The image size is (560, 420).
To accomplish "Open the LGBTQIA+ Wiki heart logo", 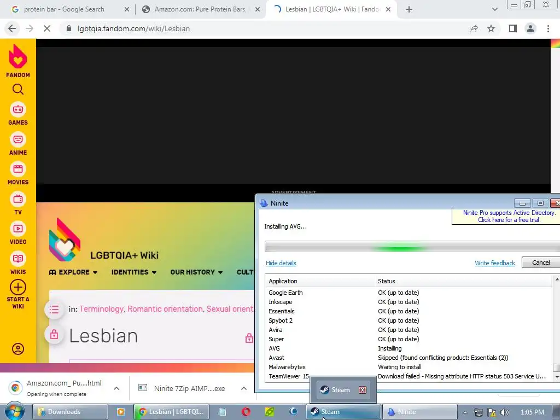I will click(65, 240).
